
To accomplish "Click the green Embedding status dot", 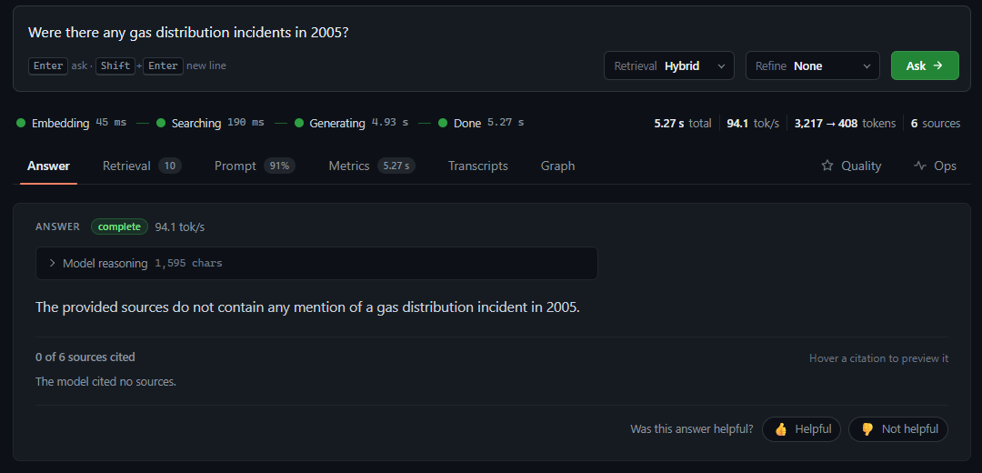I will pos(21,123).
